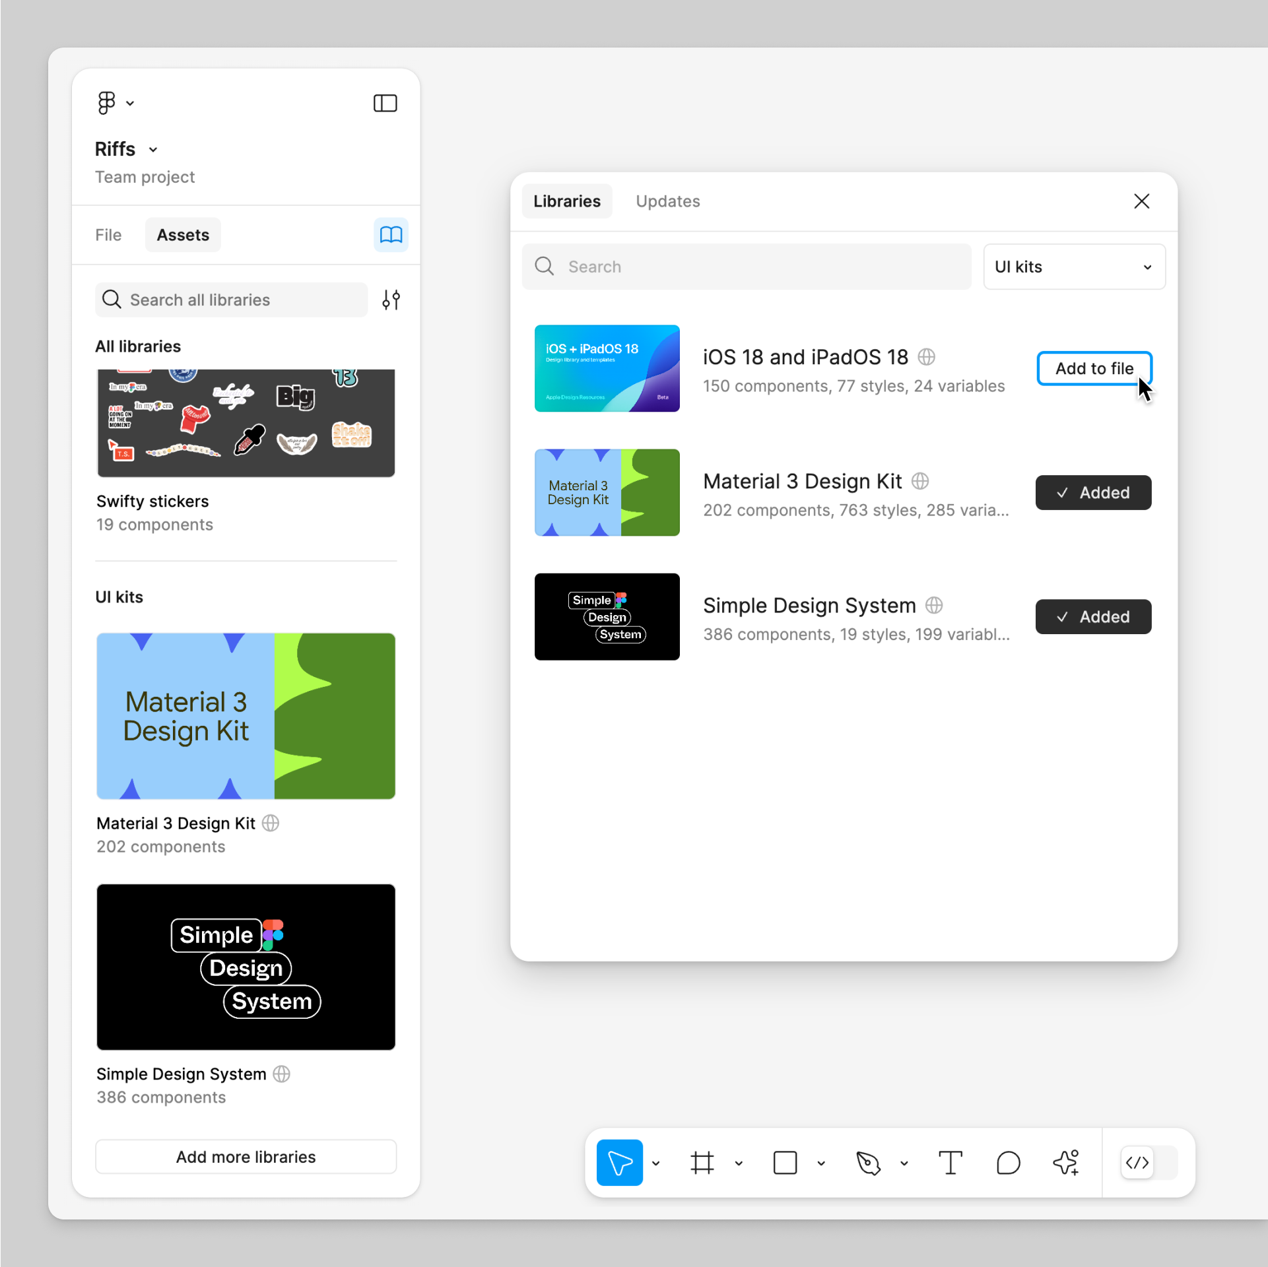Open the Comment tool

click(1008, 1163)
